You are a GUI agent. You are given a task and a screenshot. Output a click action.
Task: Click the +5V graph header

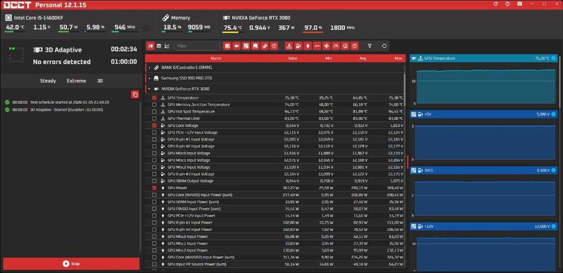(x=485, y=114)
